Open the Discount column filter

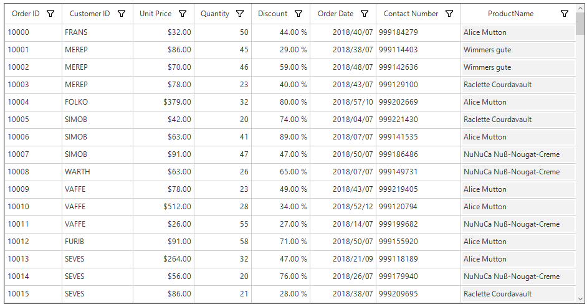click(x=298, y=14)
